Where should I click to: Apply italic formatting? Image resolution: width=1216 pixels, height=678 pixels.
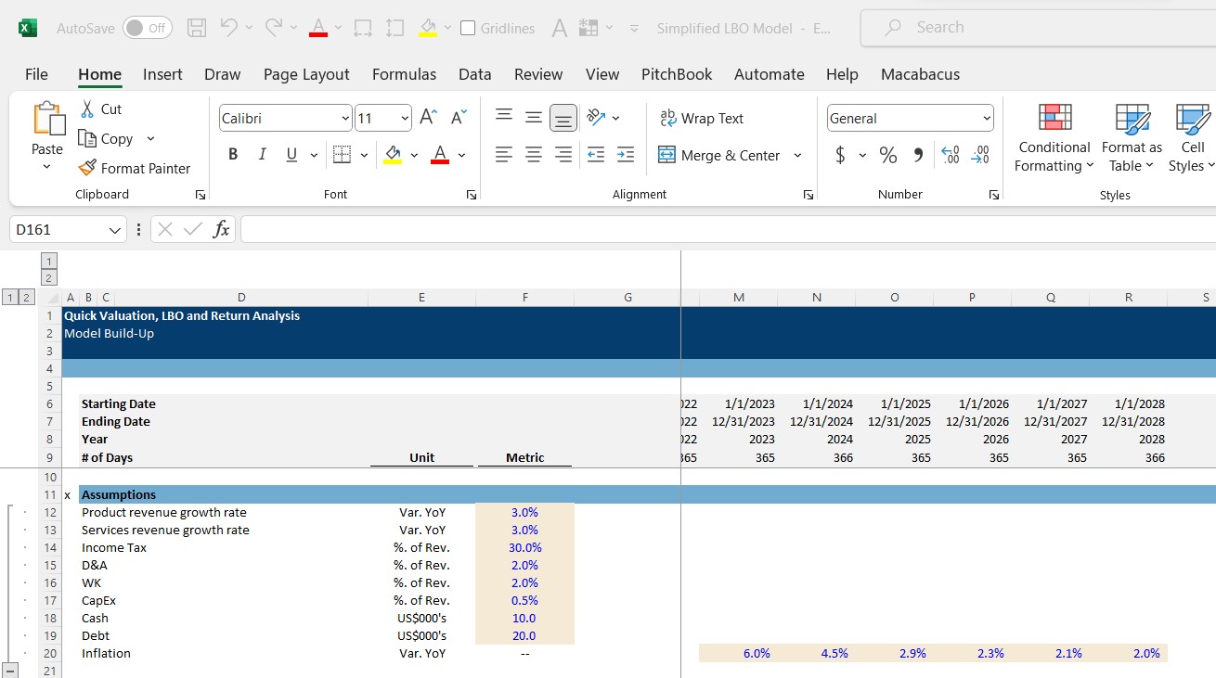pyautogui.click(x=261, y=154)
